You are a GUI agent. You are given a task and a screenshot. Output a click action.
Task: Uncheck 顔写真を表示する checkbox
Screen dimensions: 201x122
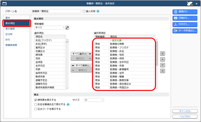pyautogui.click(x=36, y=100)
